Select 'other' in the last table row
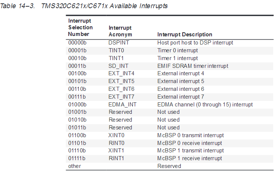This screenshot has width=278, height=175. tap(75, 166)
